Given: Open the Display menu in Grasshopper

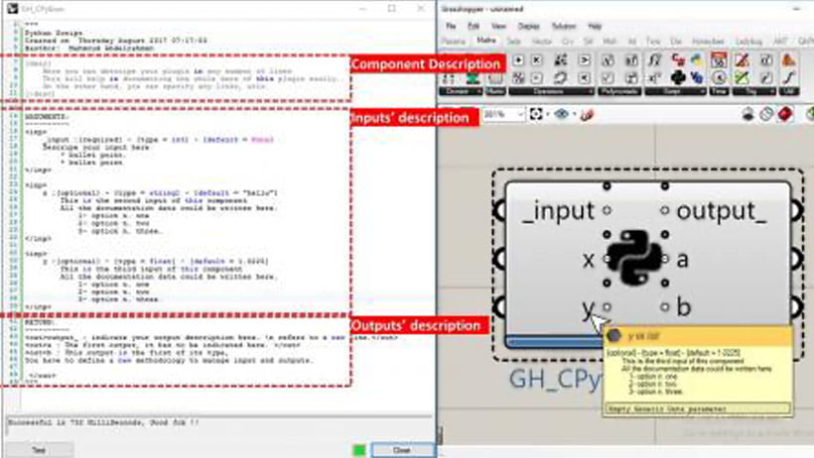Looking at the screenshot, I should (x=528, y=26).
